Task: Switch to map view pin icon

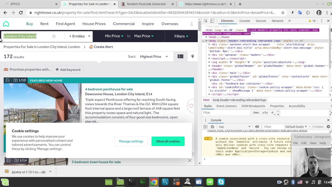Action: [192, 56]
